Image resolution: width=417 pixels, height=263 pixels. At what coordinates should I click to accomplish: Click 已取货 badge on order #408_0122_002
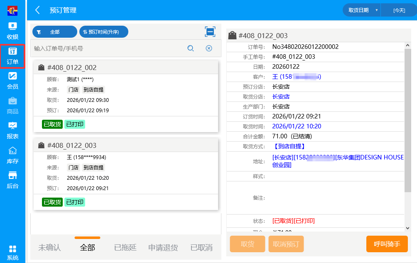tap(52, 124)
